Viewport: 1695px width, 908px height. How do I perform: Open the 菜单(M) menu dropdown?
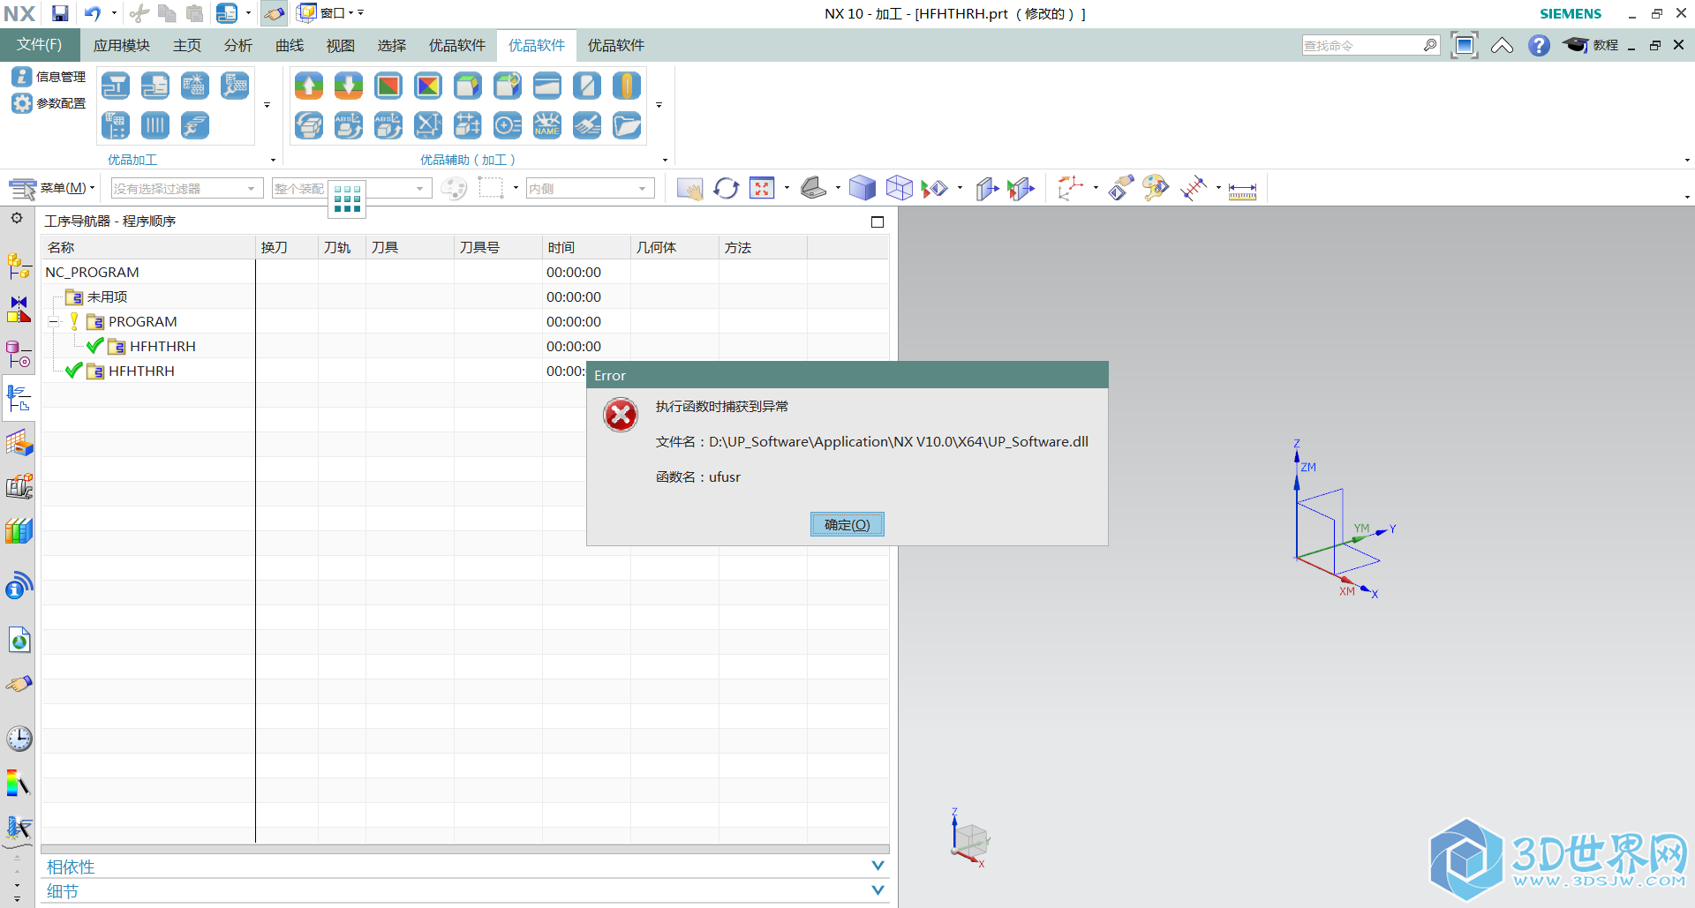[52, 188]
